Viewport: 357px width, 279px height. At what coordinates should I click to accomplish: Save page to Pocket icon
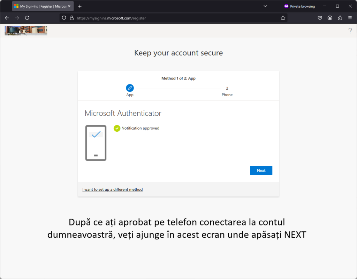click(320, 18)
